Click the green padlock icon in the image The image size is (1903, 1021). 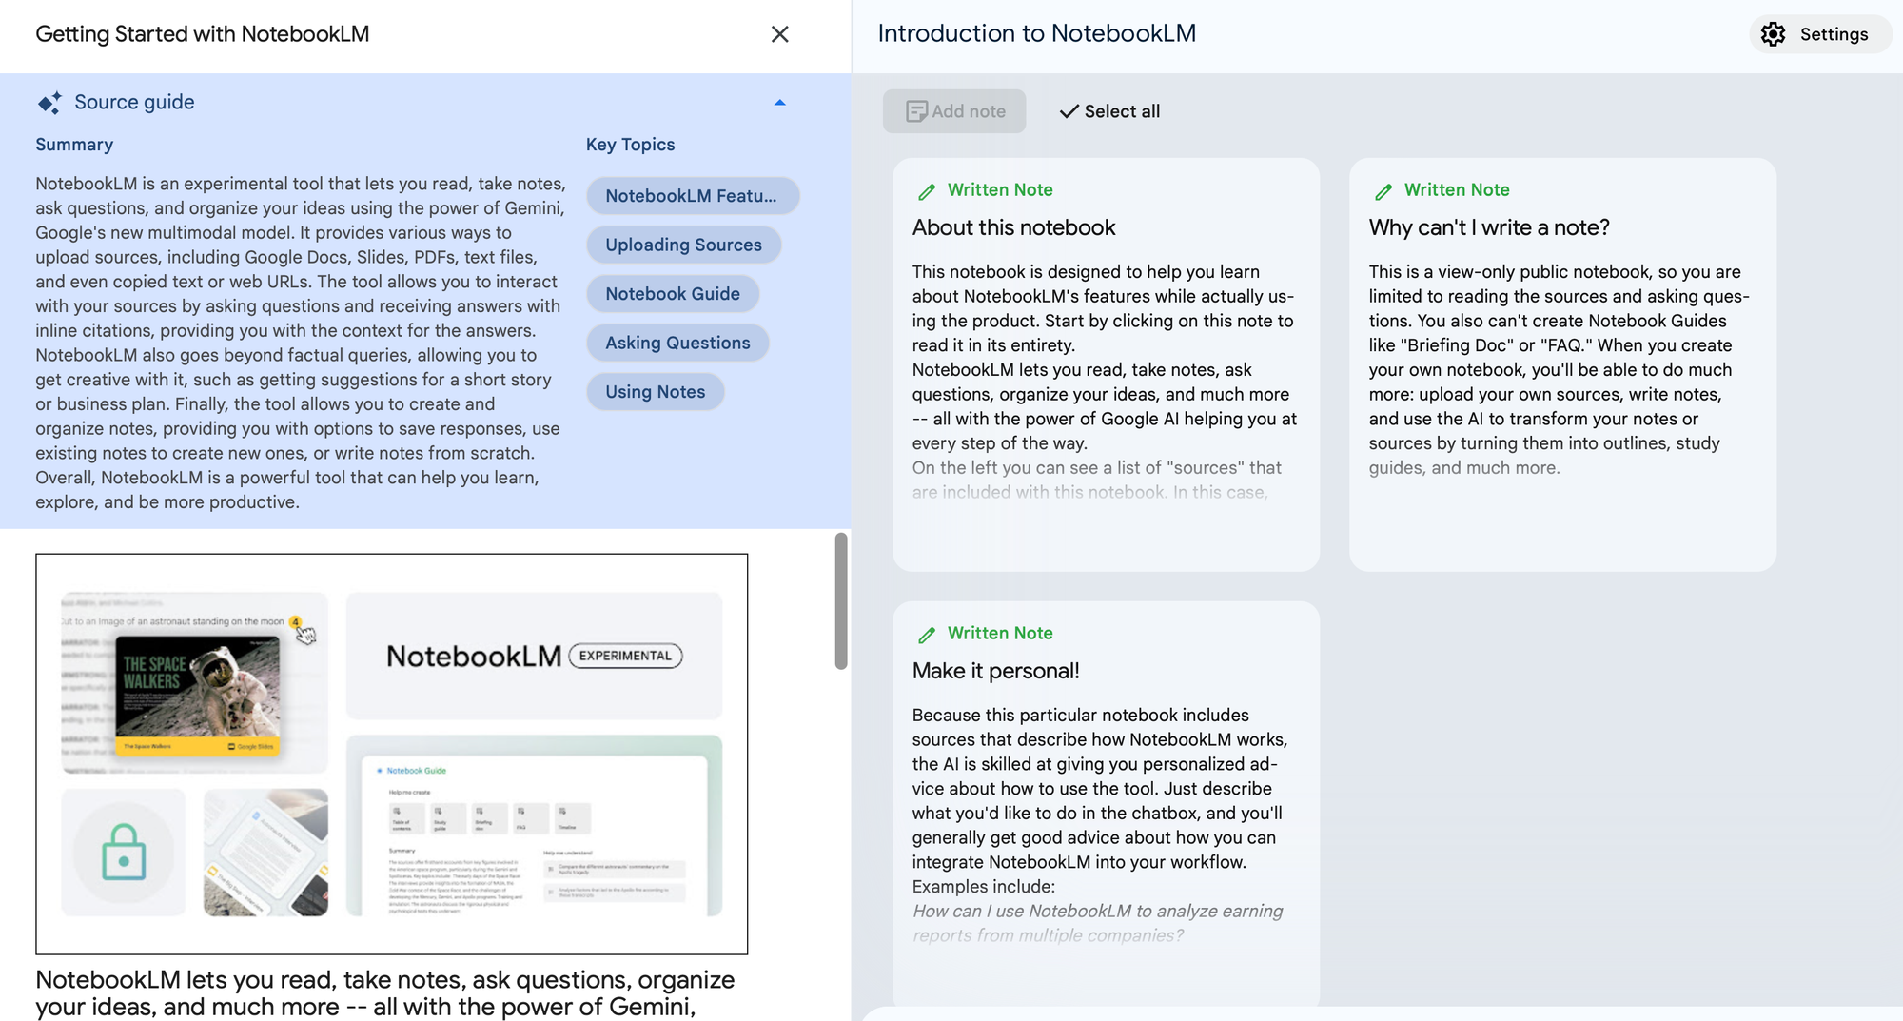point(124,852)
